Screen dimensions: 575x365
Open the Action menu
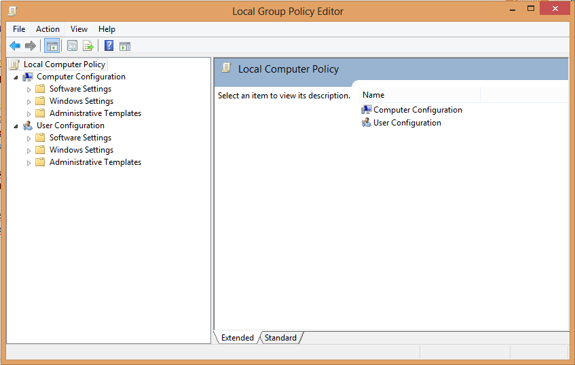click(x=48, y=29)
